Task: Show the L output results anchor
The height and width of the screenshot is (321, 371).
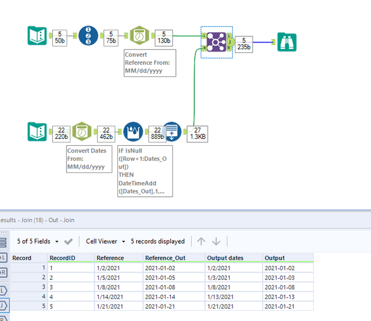Action: click(x=3, y=291)
